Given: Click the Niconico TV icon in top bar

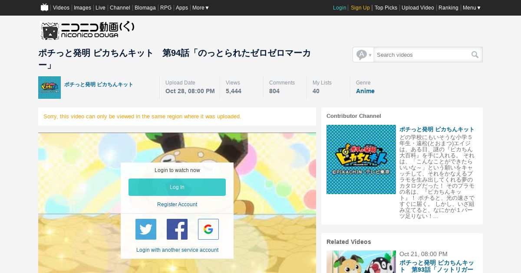Looking at the screenshot, I should (x=45, y=7).
